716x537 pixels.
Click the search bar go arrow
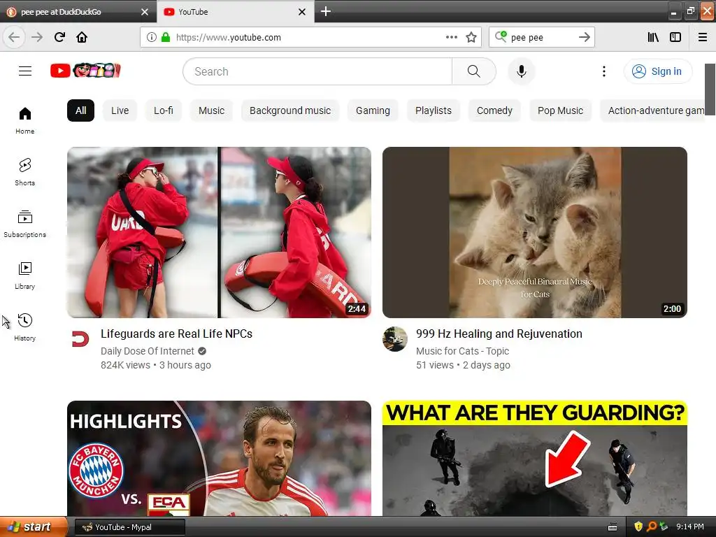point(584,38)
